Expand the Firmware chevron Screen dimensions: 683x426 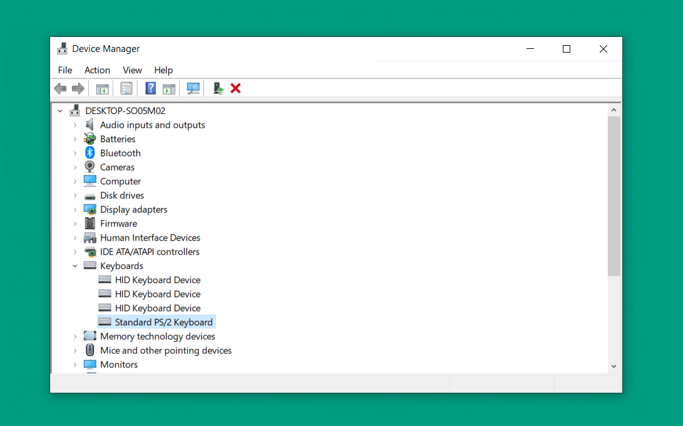[x=75, y=224]
